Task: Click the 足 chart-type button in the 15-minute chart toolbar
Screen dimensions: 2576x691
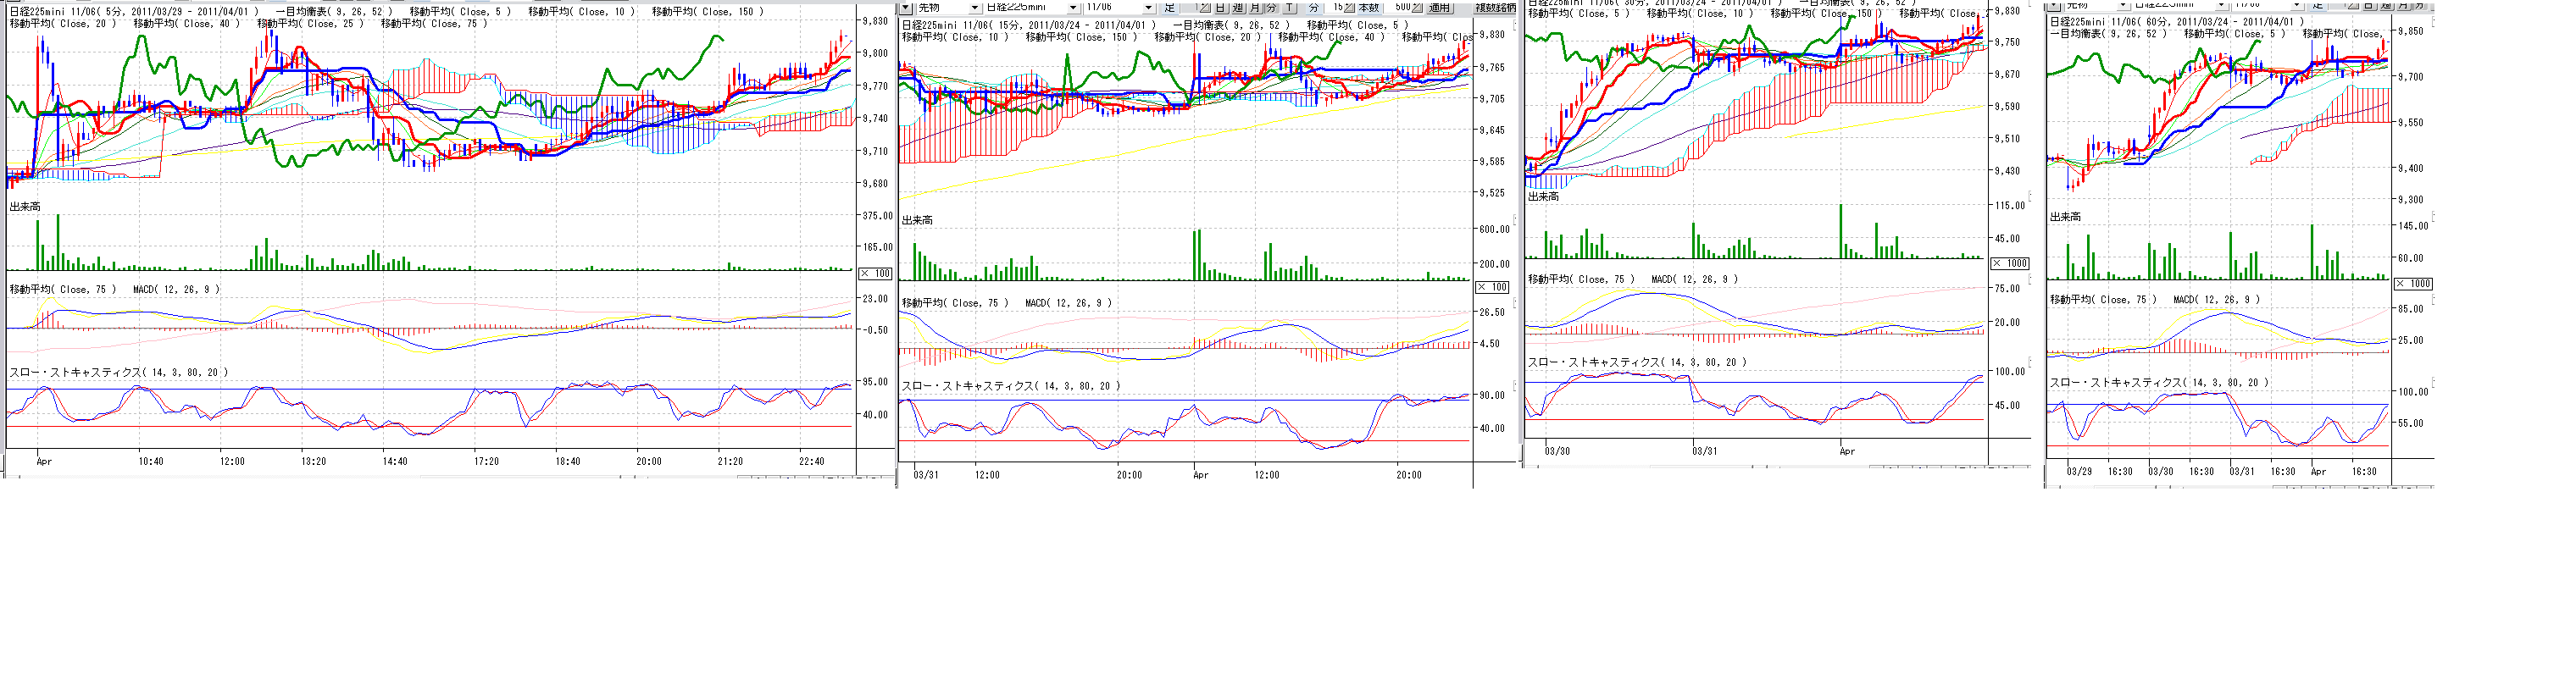Action: point(1169,7)
